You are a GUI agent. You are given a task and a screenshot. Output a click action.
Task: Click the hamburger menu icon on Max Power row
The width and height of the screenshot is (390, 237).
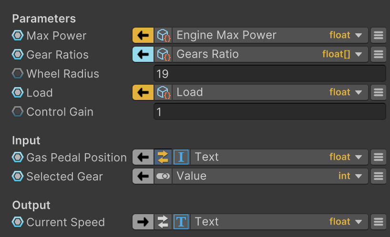point(379,35)
